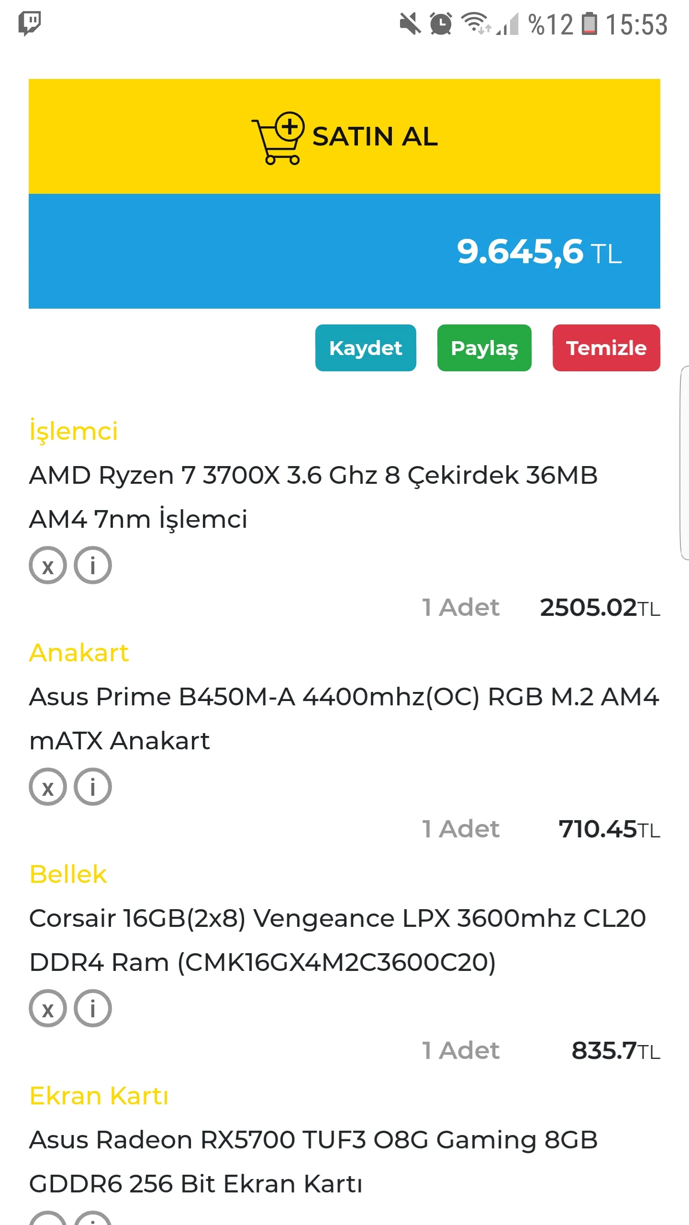The height and width of the screenshot is (1225, 689).
Task: Clear the build using Temizle button
Action: point(606,348)
